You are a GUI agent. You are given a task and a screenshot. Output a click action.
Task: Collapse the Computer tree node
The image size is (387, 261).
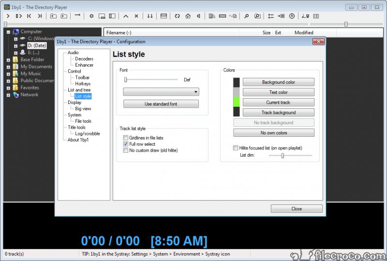(8, 32)
